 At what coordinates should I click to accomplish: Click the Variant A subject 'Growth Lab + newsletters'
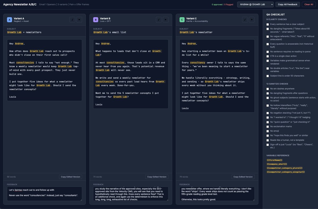[24, 32]
